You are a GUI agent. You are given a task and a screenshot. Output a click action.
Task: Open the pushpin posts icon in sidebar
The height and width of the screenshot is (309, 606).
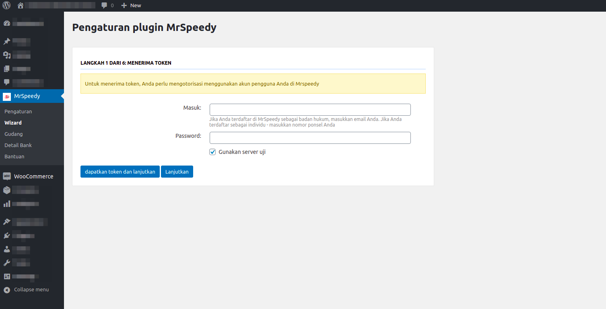(7, 41)
